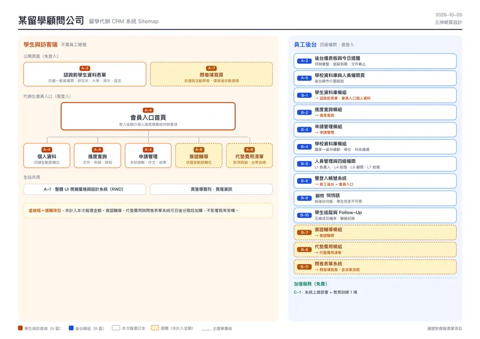Click the A-7 badge above 問卷填寫頁
The height and width of the screenshot is (339, 480).
[211, 68]
